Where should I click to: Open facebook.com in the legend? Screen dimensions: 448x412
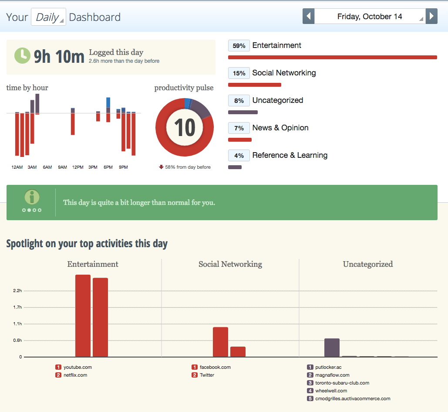[215, 367]
